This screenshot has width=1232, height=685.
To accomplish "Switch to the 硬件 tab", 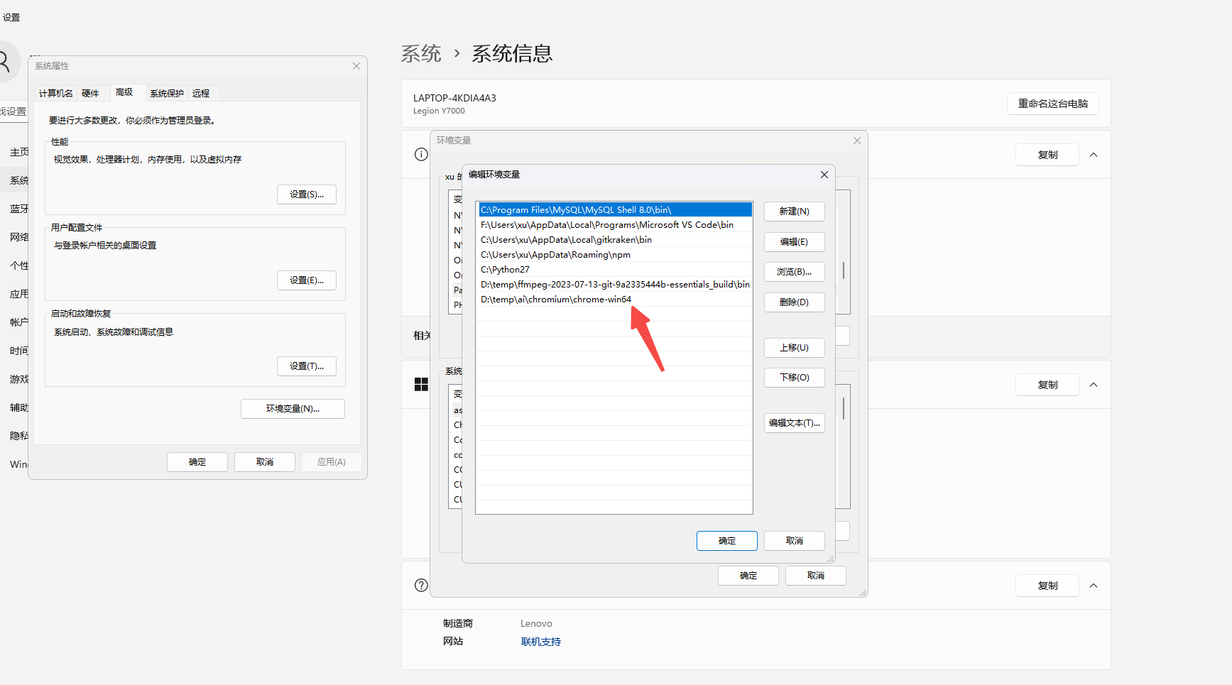I will click(92, 92).
